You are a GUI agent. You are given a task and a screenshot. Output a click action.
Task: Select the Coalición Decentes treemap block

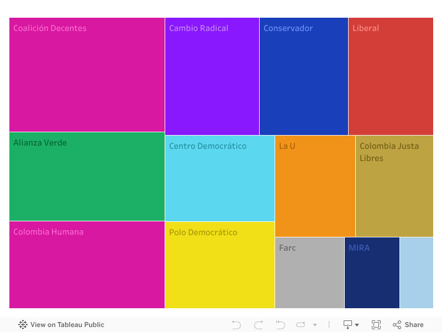click(87, 75)
